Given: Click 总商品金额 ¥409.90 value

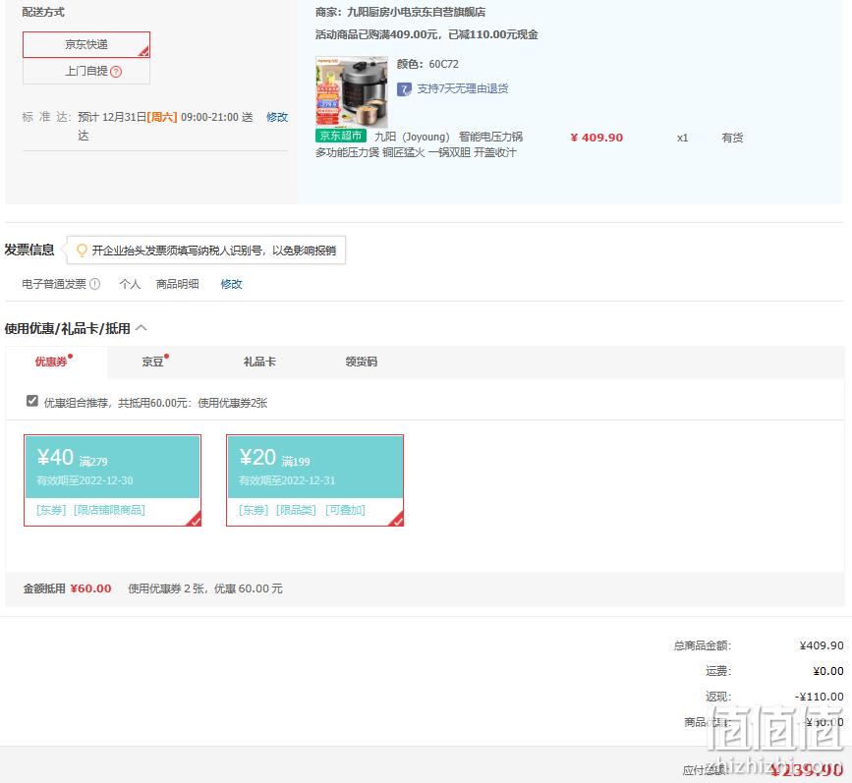Looking at the screenshot, I should click(x=821, y=645).
